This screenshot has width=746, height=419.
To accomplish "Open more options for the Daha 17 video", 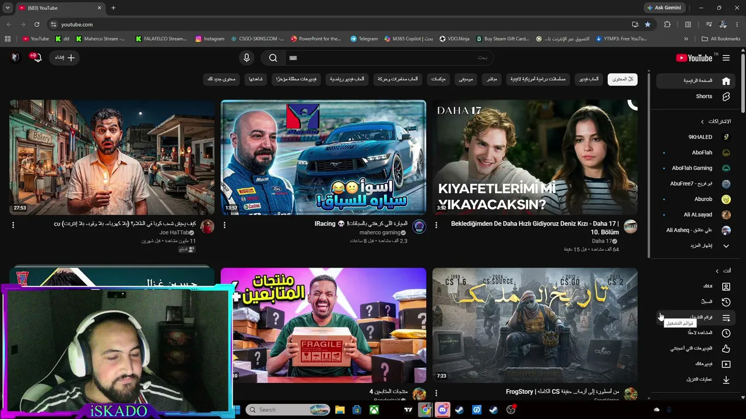I will pos(436,225).
